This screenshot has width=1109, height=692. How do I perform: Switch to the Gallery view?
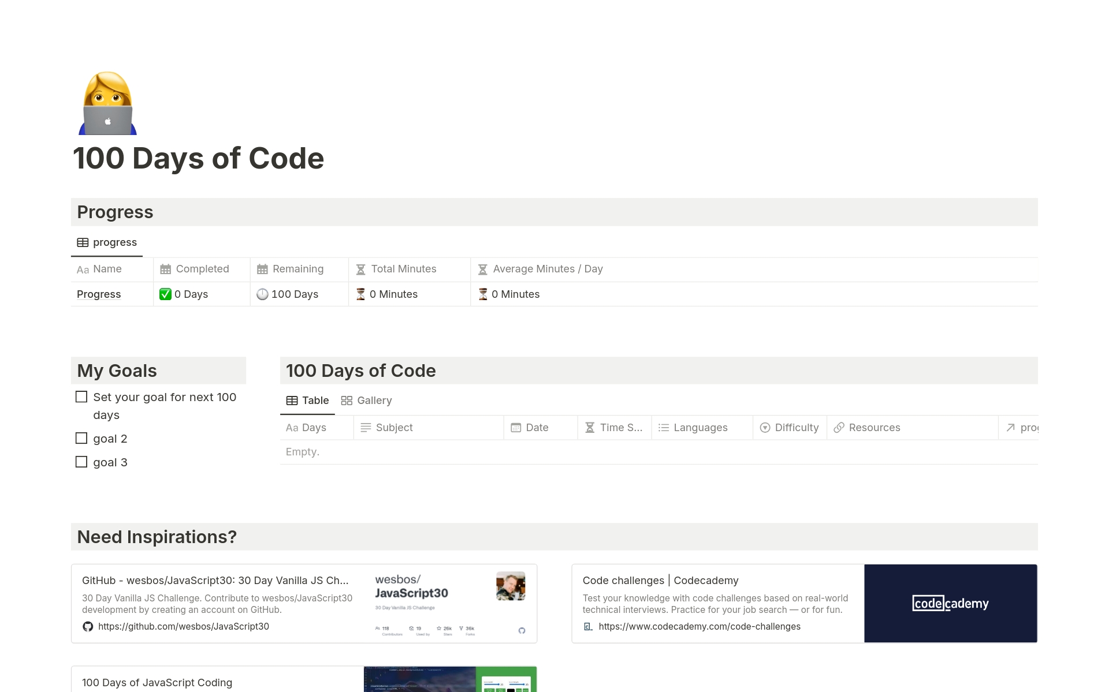click(366, 400)
